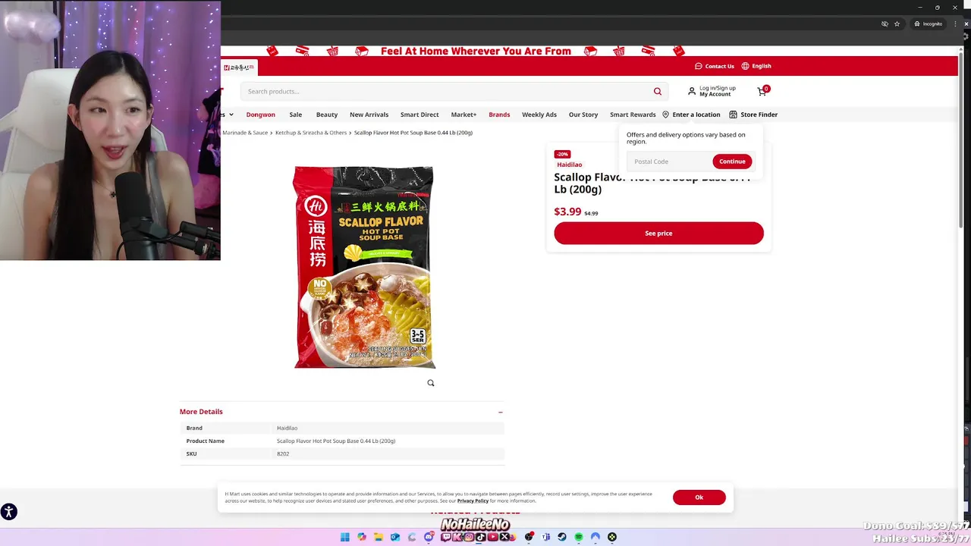The image size is (971, 546).
Task: Open Microsoft Teams from the taskbar
Action: coord(545,537)
